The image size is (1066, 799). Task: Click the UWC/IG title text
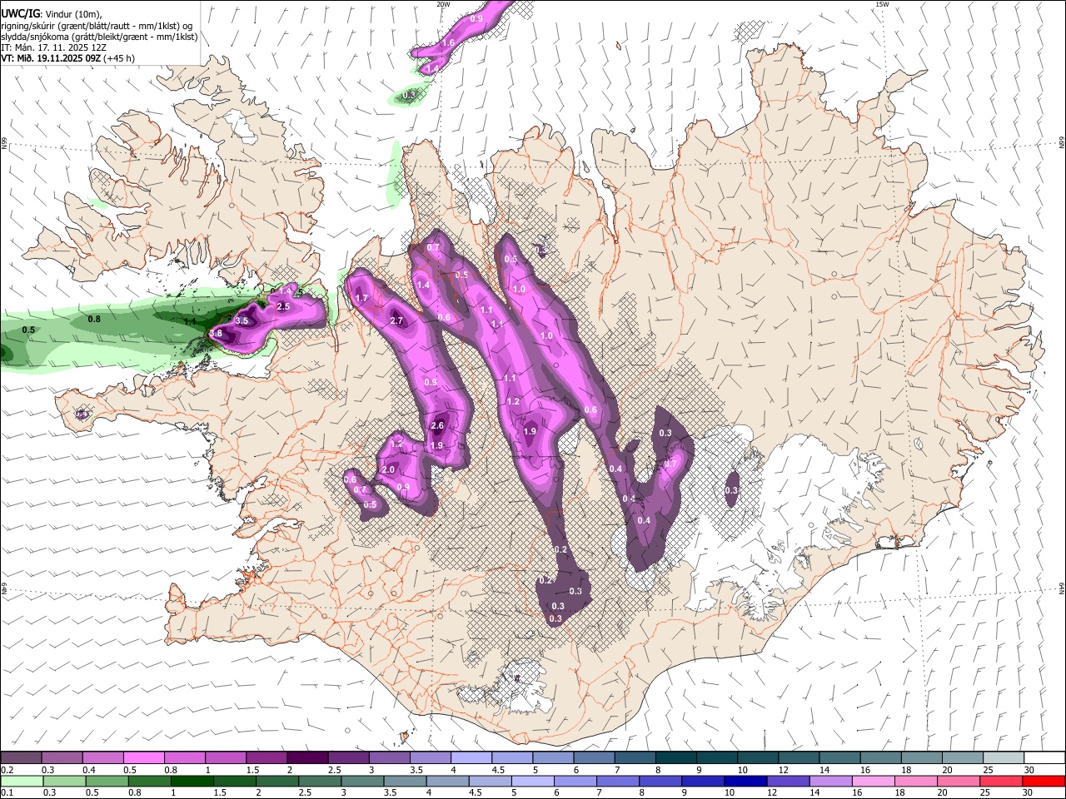(x=20, y=14)
